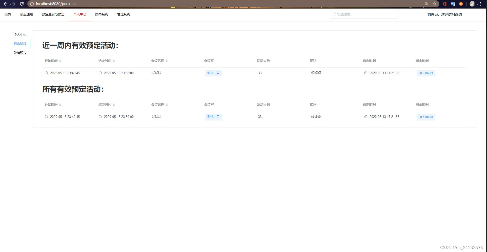Image resolution: width=487 pixels, height=252 pixels.
Task: Open the browser profile avatar
Action: coord(472,4)
